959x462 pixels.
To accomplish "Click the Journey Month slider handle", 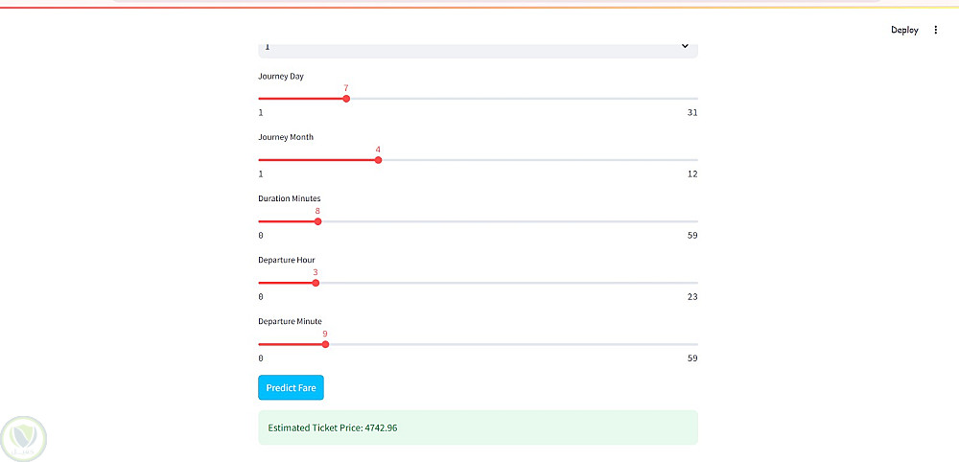I will (x=378, y=160).
